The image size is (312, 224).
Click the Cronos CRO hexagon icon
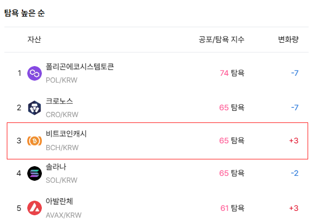point(35,108)
